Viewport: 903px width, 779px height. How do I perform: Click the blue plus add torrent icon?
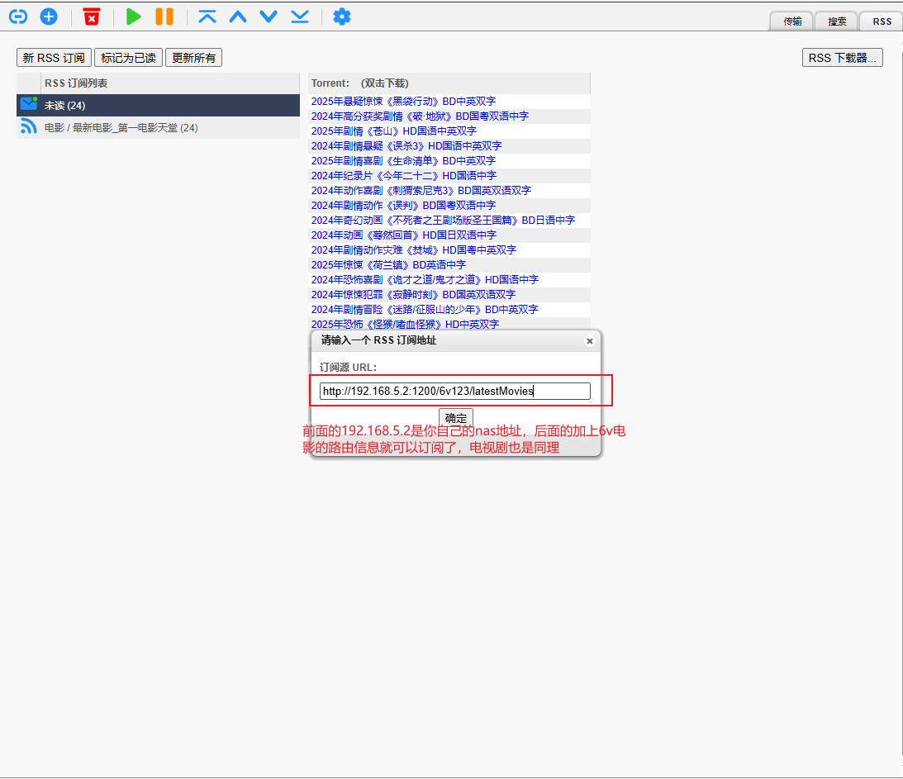tap(49, 17)
